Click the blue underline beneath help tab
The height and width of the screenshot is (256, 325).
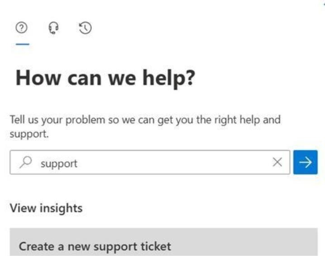(x=22, y=44)
